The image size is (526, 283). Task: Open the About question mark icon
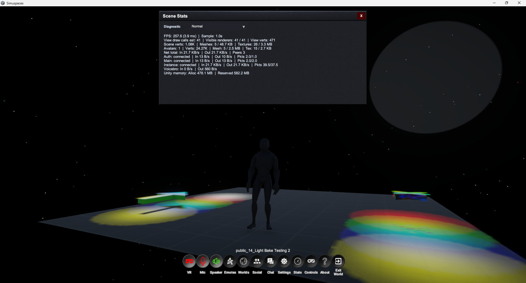pos(325,261)
